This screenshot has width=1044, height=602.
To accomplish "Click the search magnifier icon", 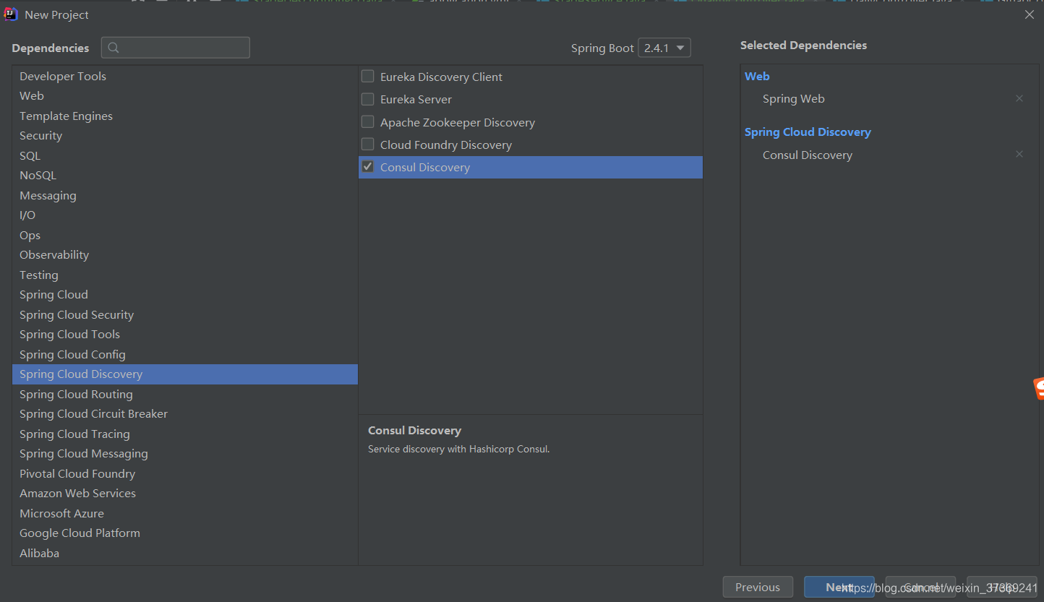I will coord(114,48).
